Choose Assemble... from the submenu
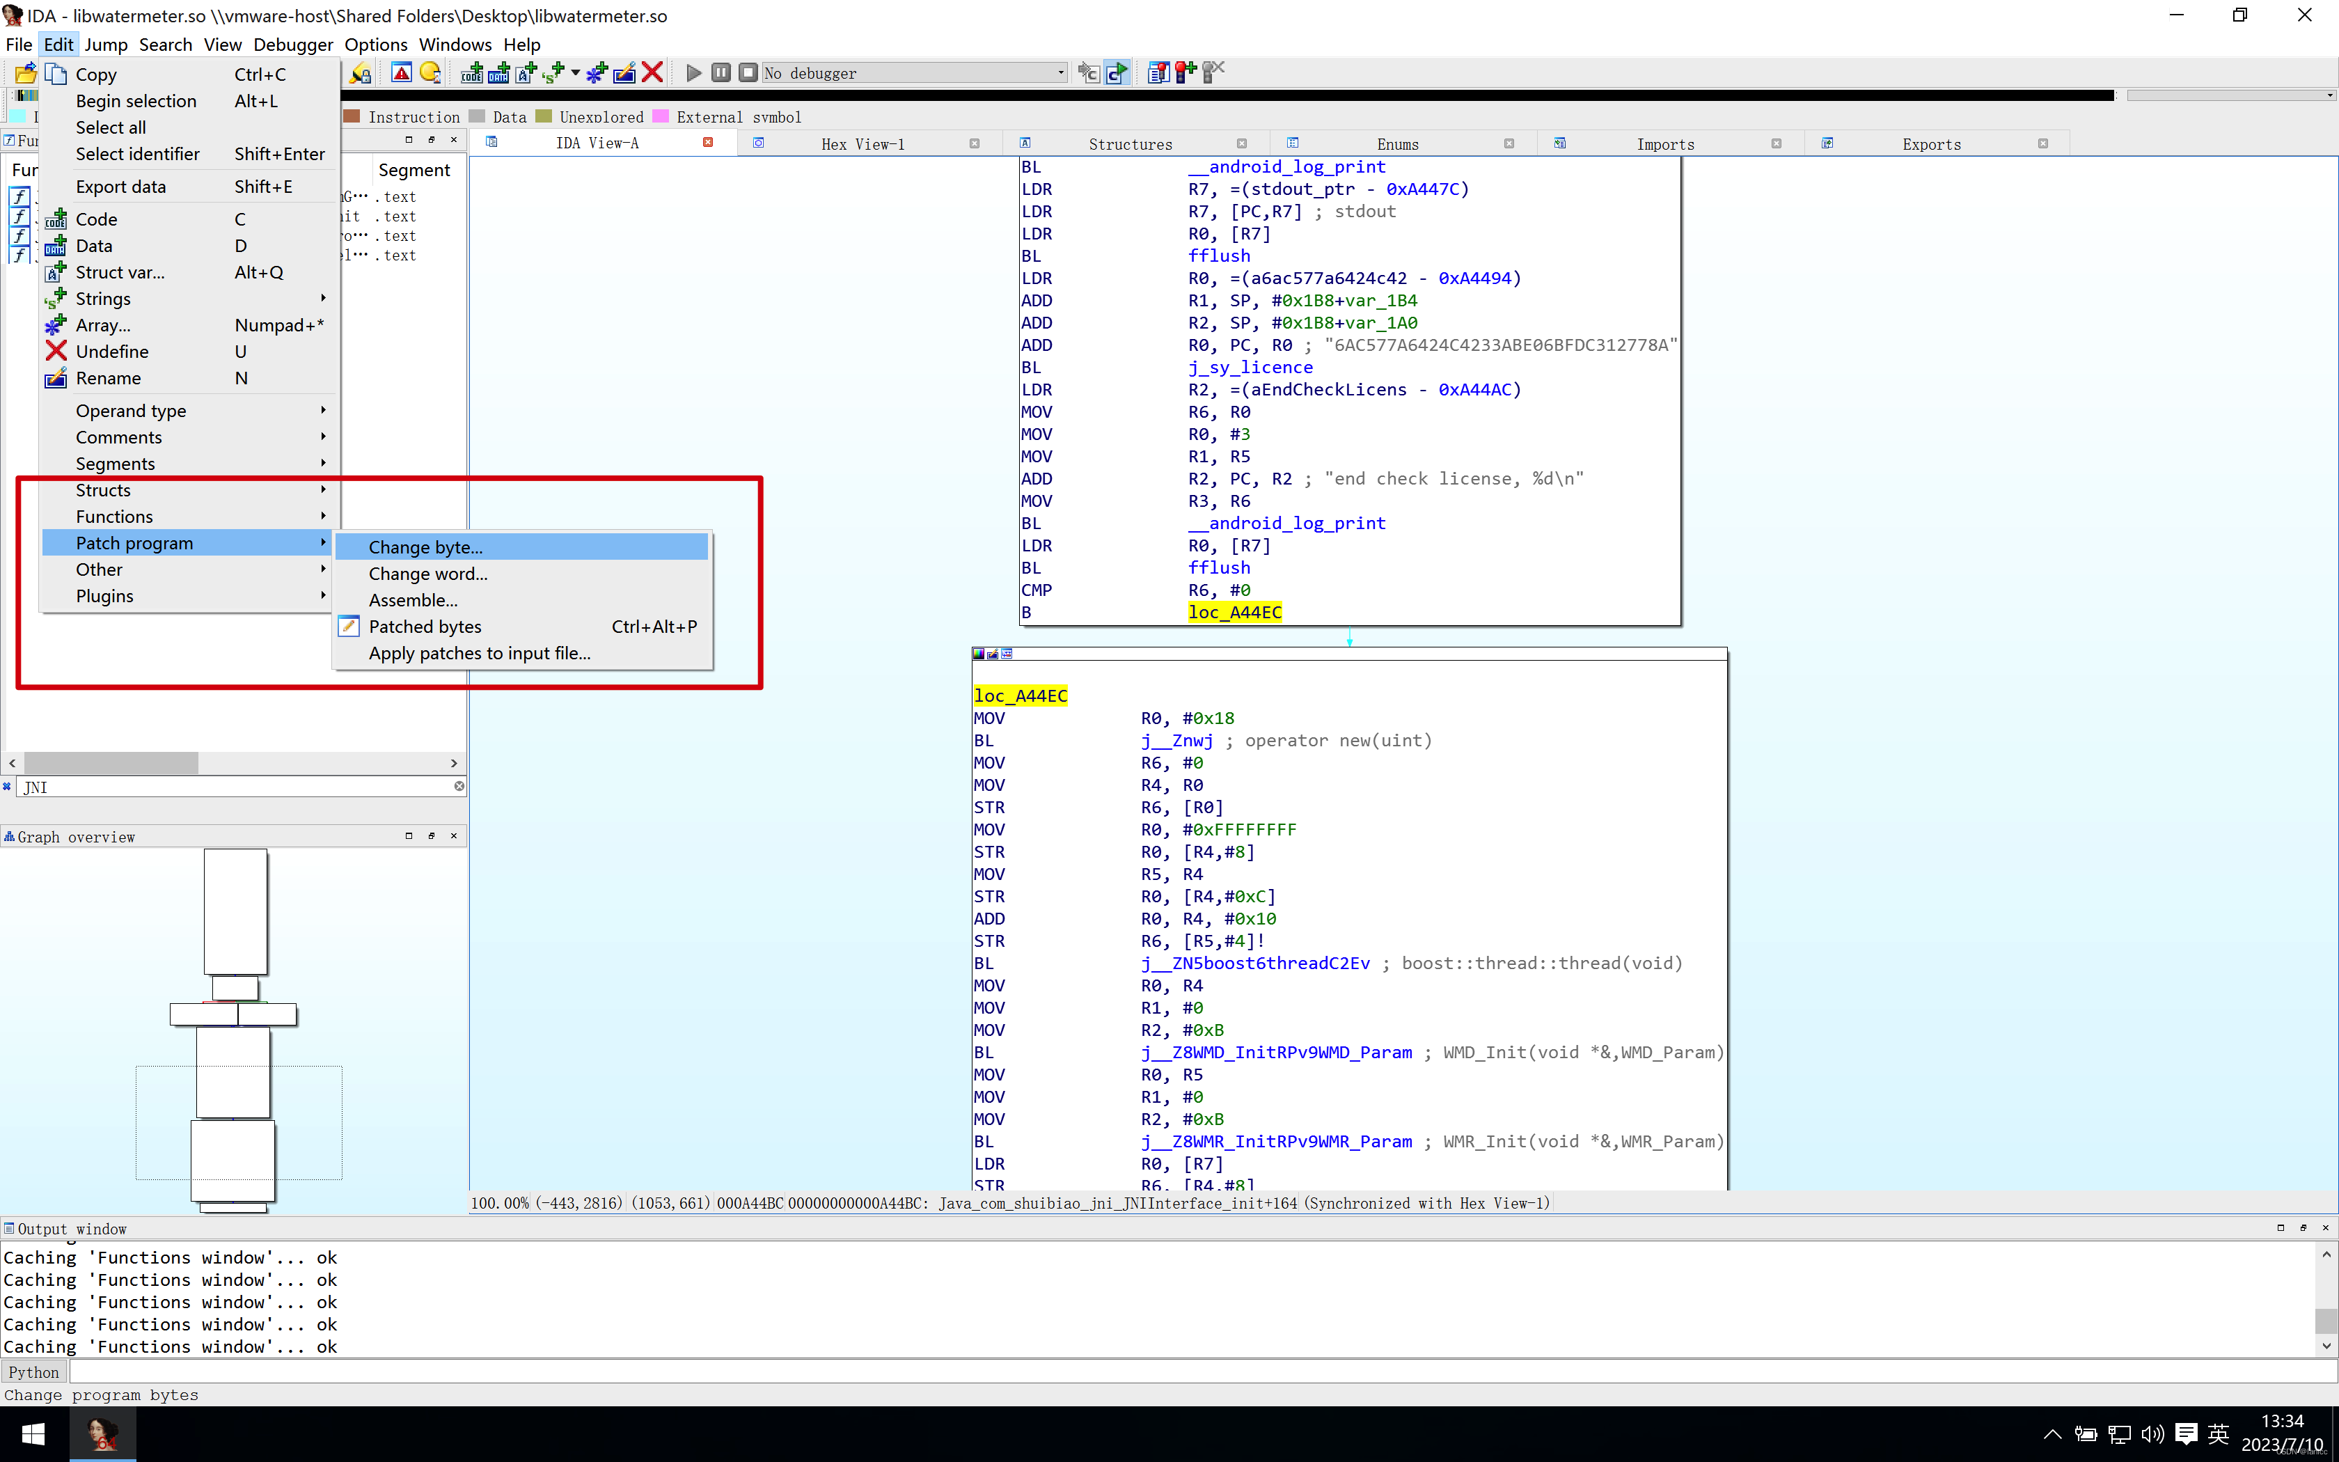This screenshot has height=1462, width=2339. point(522,600)
